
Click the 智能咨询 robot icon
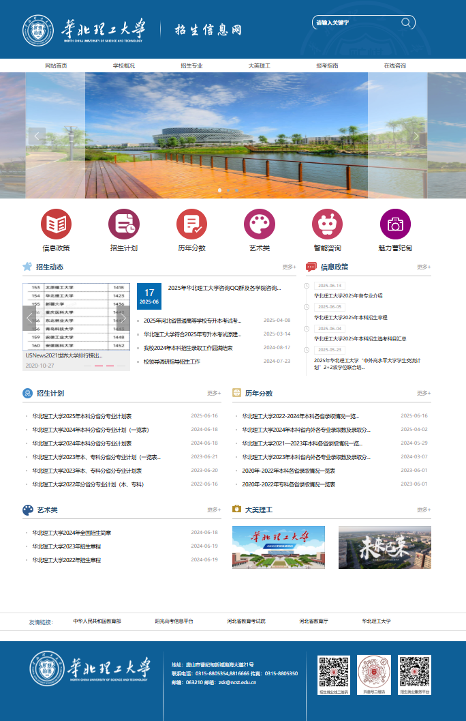(x=327, y=224)
